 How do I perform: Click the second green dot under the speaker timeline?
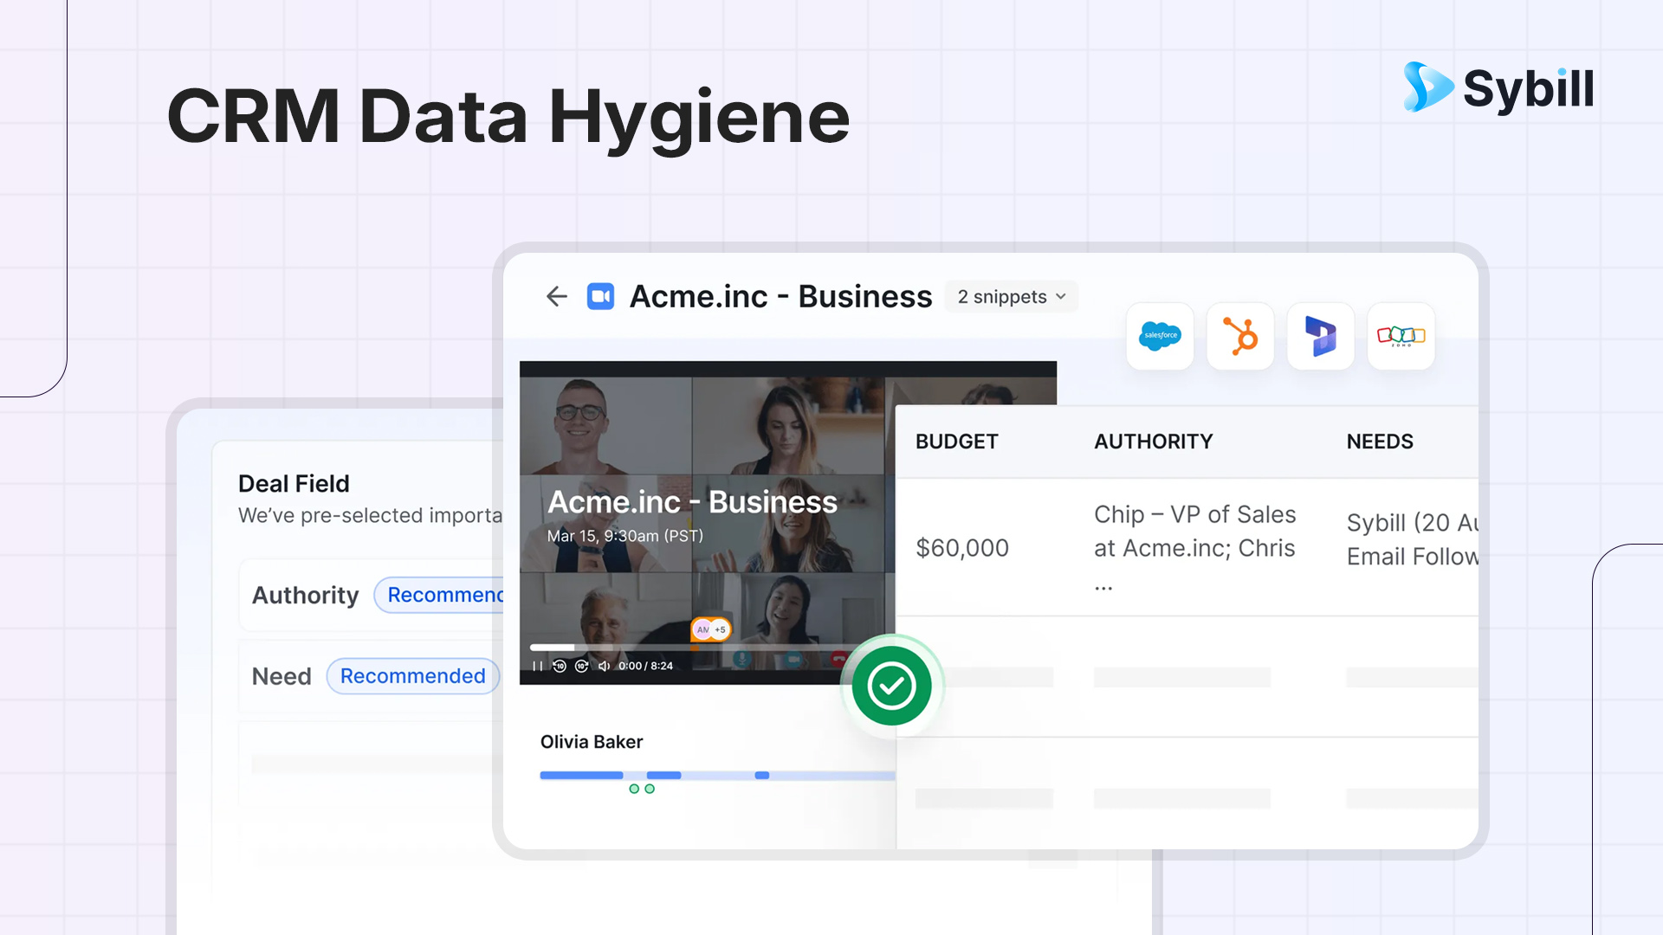click(650, 789)
